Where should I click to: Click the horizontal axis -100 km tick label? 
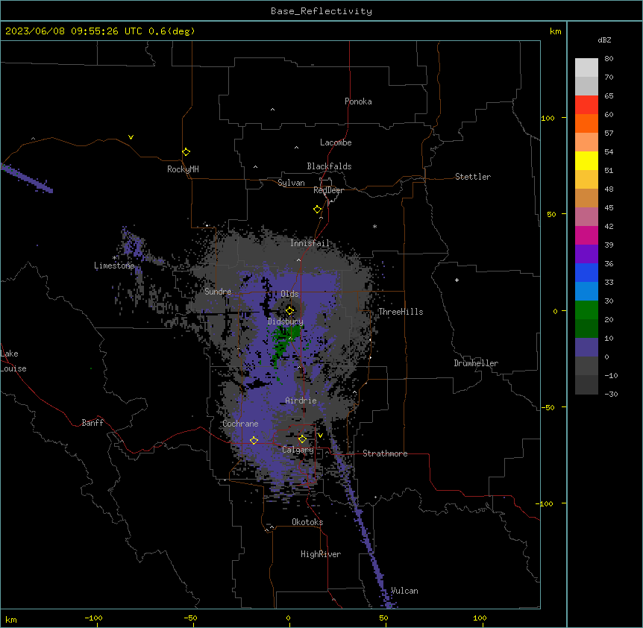tap(93, 618)
